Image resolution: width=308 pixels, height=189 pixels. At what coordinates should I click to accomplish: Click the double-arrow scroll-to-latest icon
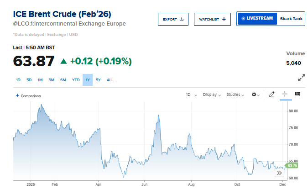tap(280, 173)
